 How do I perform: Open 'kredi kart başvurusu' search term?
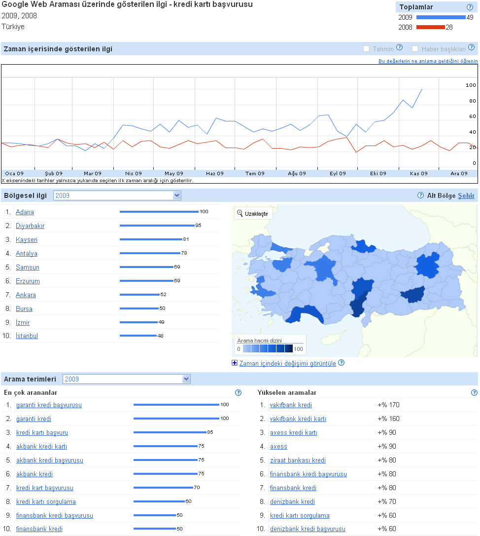coord(45,488)
